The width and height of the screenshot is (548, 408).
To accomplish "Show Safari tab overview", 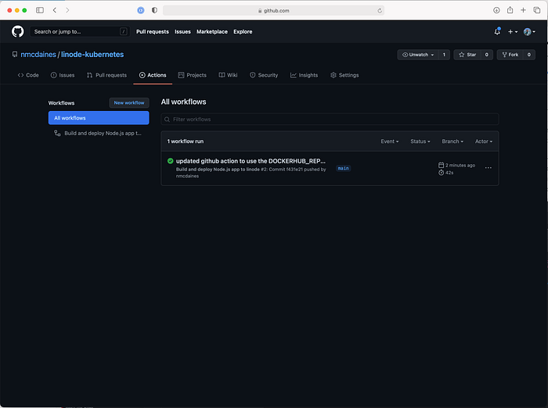I will [x=537, y=10].
